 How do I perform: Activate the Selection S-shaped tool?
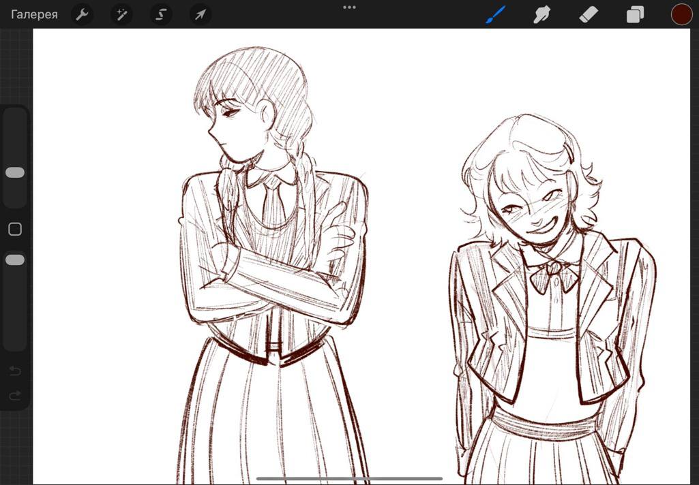pyautogui.click(x=161, y=15)
